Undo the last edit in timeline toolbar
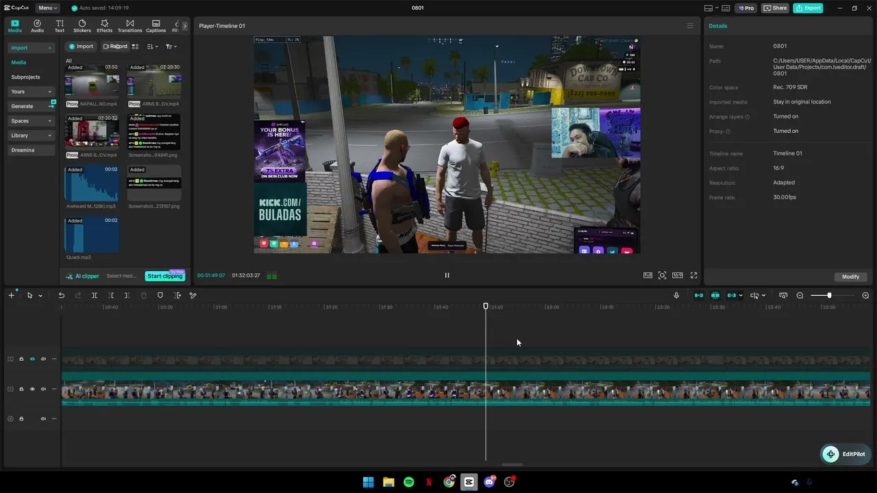 point(62,295)
